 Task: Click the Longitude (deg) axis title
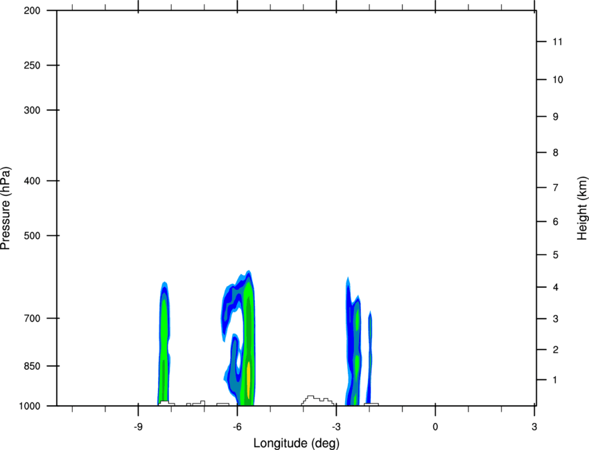coord(296,442)
